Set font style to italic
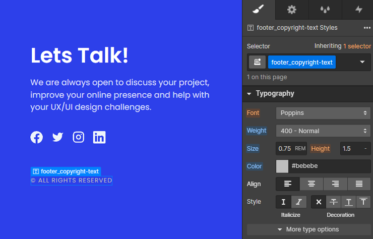 tap(299, 202)
